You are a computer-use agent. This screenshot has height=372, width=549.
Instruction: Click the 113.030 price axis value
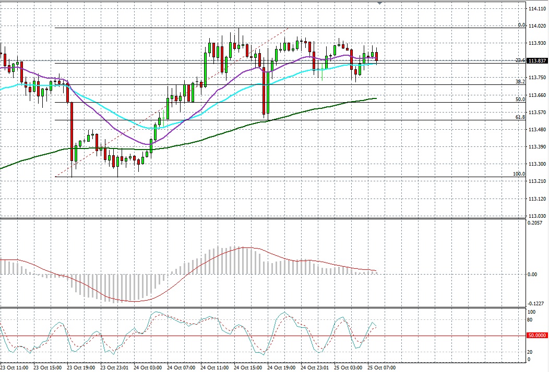(x=537, y=216)
